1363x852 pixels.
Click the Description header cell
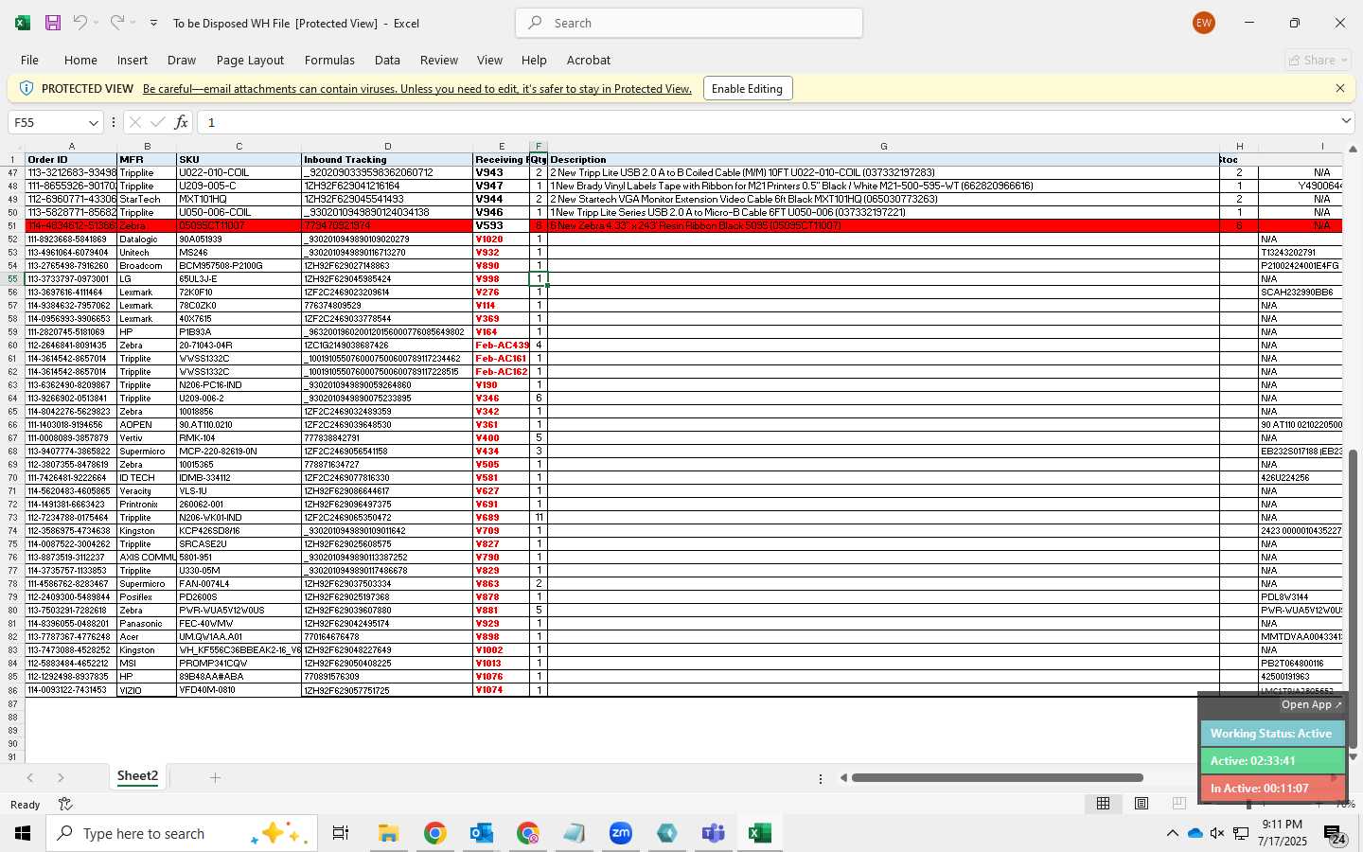click(883, 159)
